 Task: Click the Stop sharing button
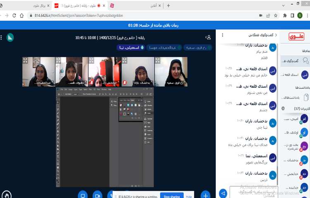click(x=172, y=196)
